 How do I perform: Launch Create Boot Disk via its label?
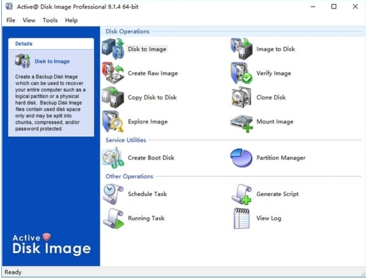(151, 158)
